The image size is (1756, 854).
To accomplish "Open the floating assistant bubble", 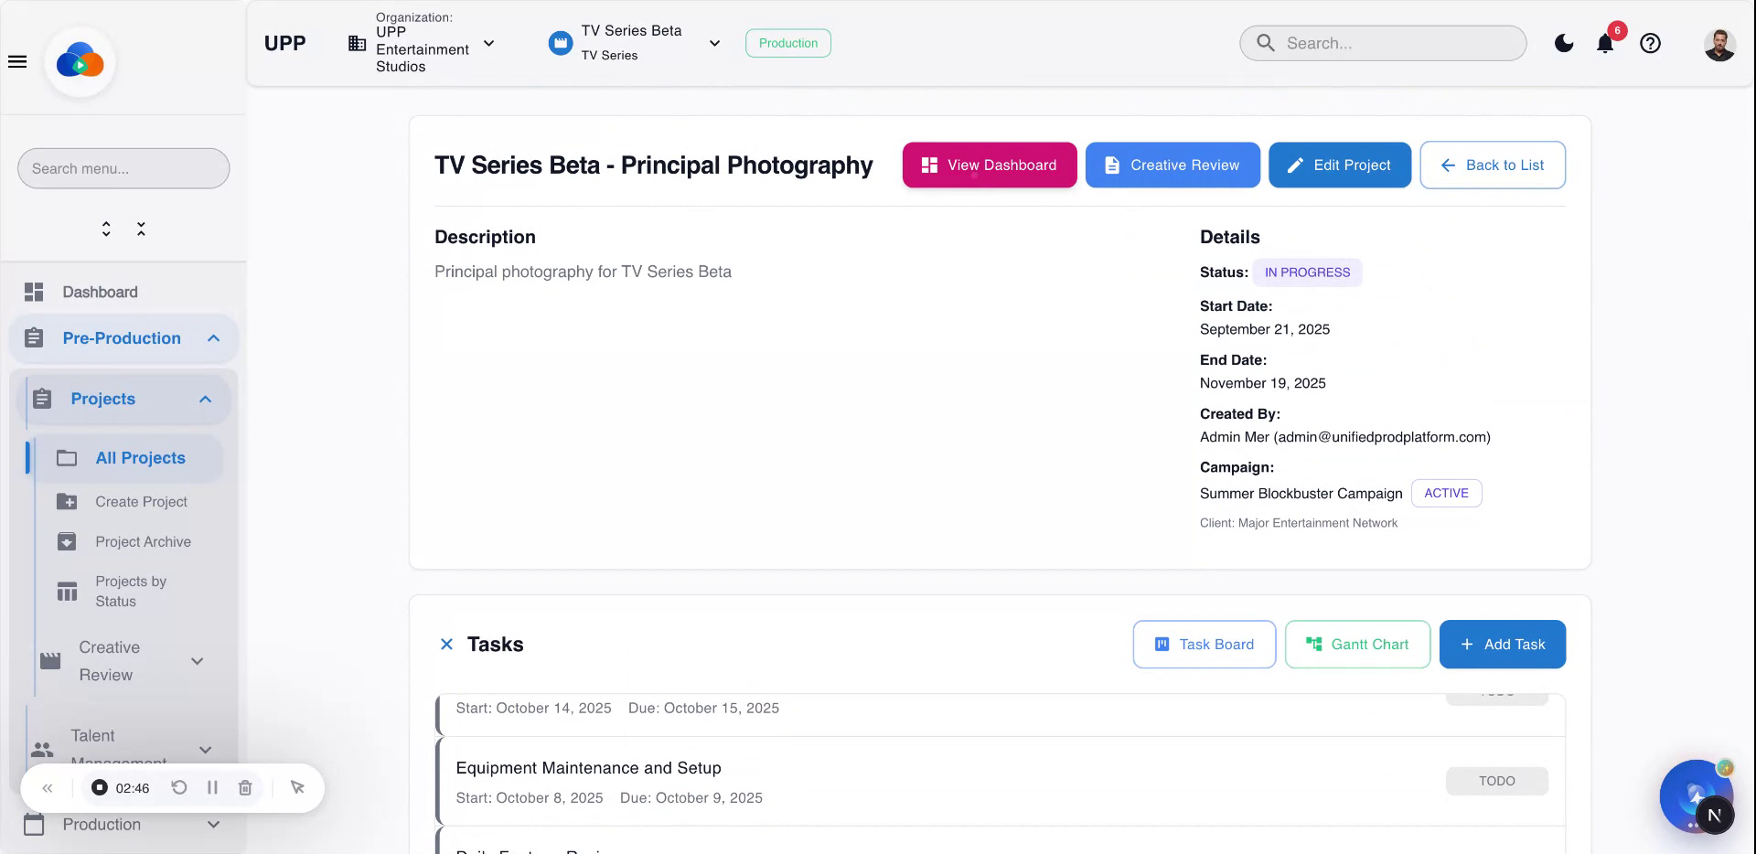I will click(x=1697, y=796).
